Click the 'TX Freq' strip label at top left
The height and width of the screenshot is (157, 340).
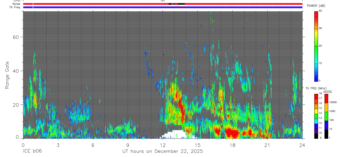15,7
